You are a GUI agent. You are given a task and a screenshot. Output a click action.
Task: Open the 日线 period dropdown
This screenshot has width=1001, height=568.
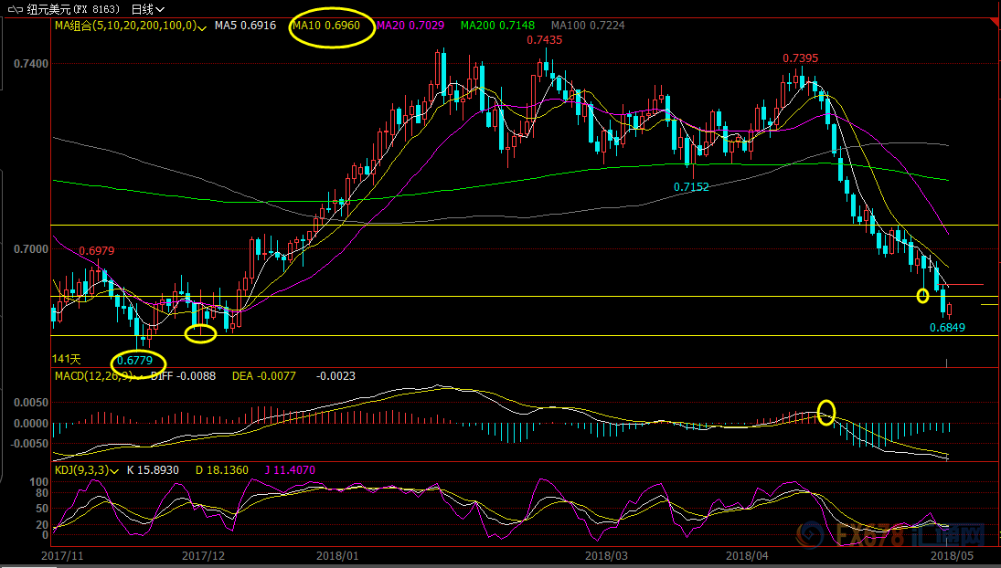tap(147, 9)
